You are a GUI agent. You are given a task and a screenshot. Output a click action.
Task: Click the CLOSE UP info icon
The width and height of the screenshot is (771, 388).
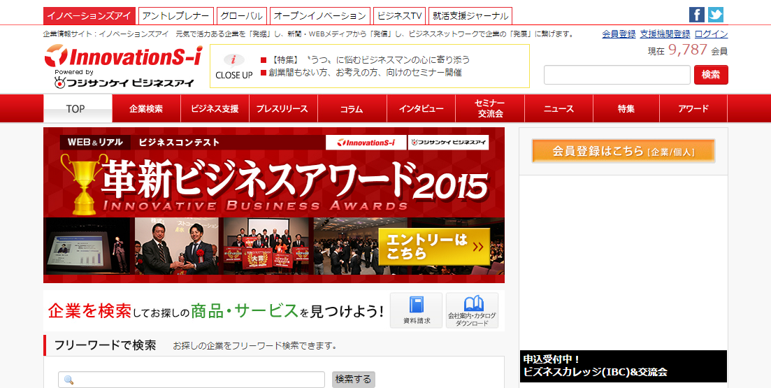pos(233,60)
